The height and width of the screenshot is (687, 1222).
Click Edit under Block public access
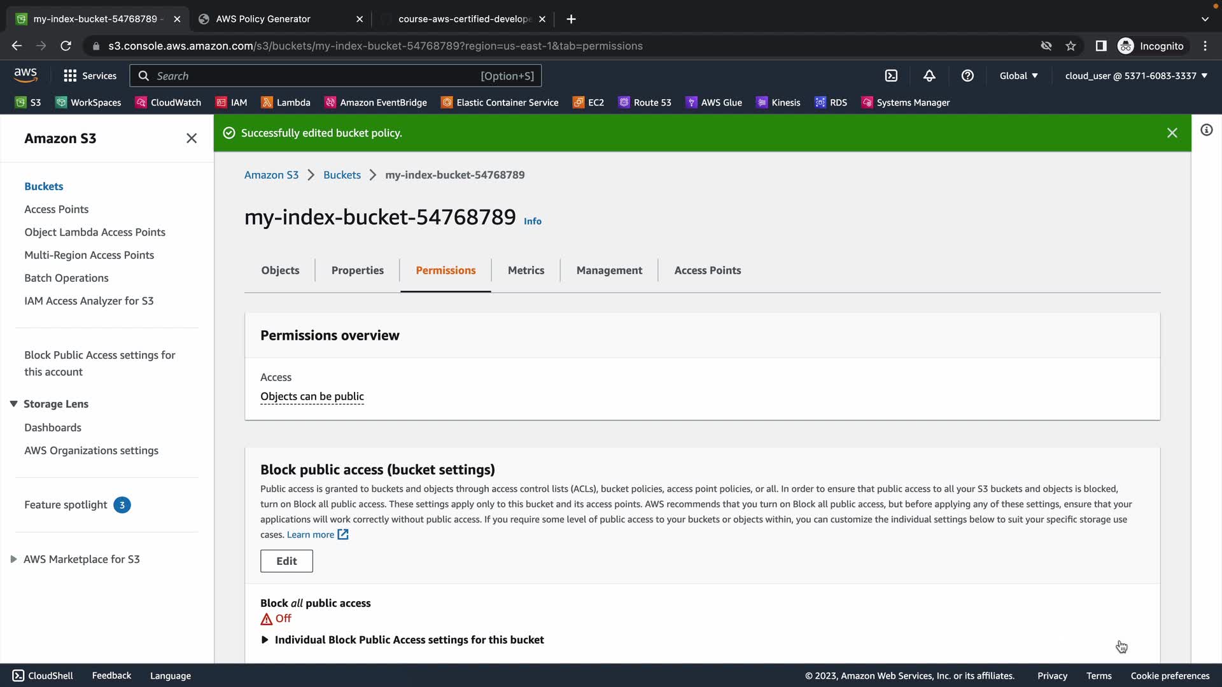286,561
